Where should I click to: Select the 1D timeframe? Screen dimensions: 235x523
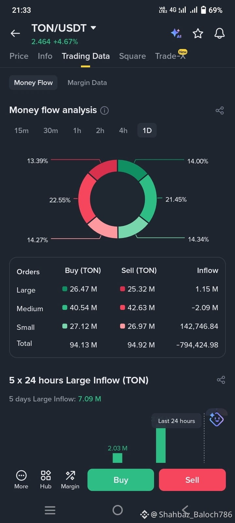click(x=147, y=130)
